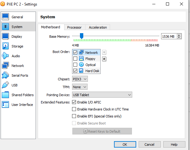This screenshot has height=150, width=190.
Task: Open Shared Folders folder icon
Action: [5, 95]
